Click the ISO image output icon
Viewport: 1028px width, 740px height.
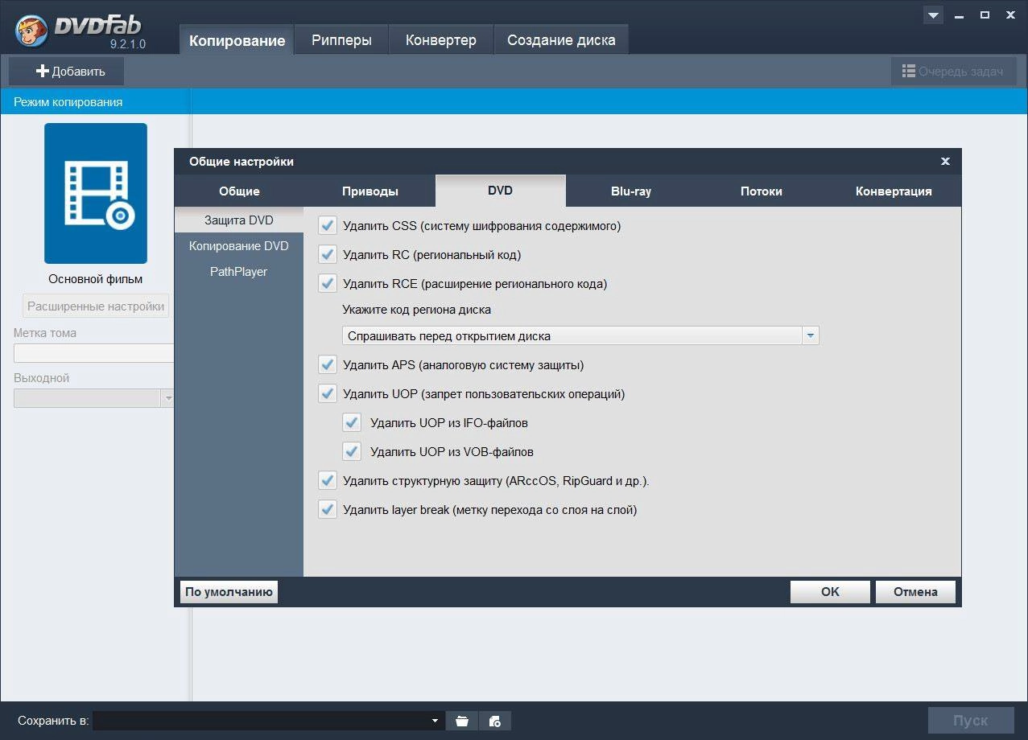(x=495, y=721)
